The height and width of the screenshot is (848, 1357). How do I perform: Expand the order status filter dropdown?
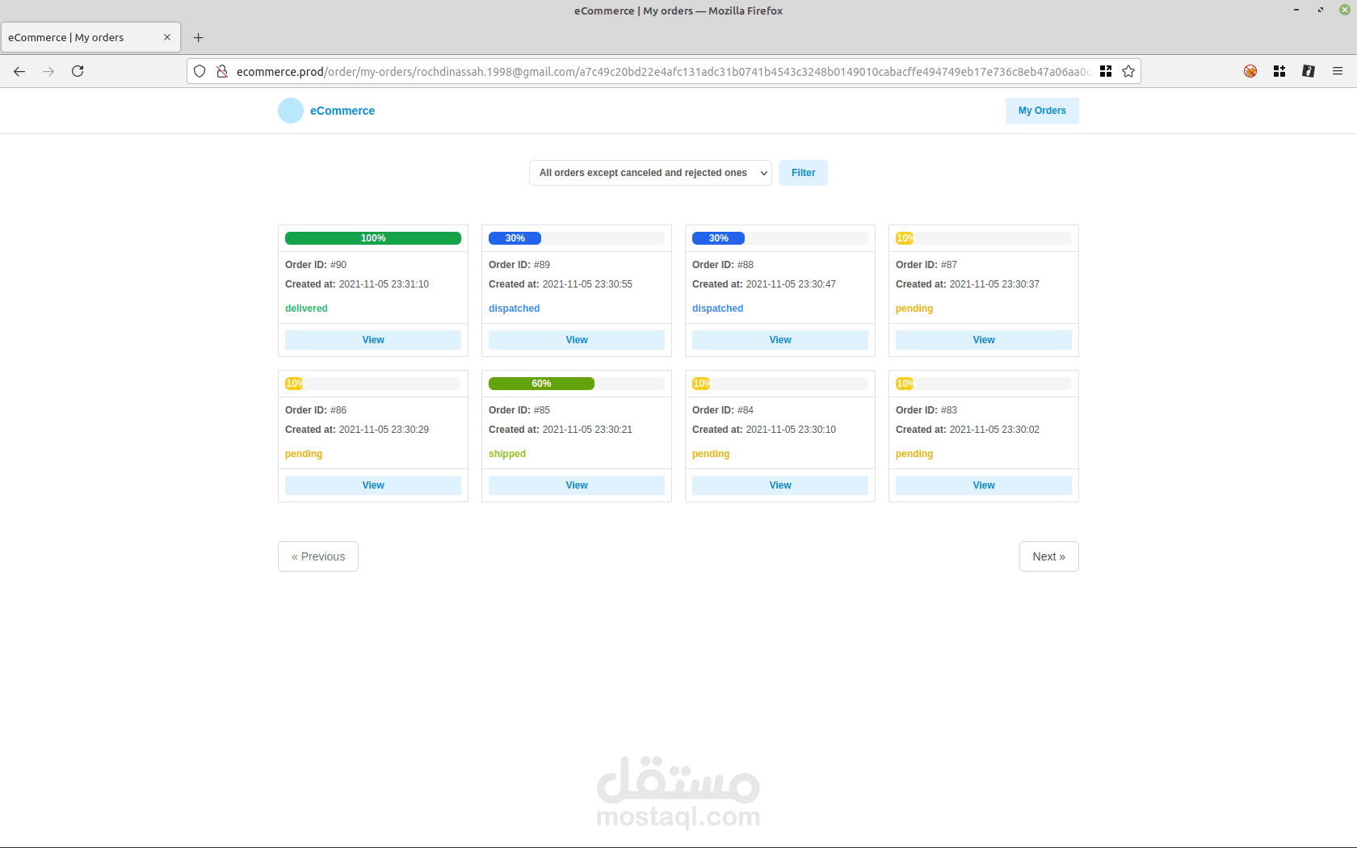coord(650,173)
